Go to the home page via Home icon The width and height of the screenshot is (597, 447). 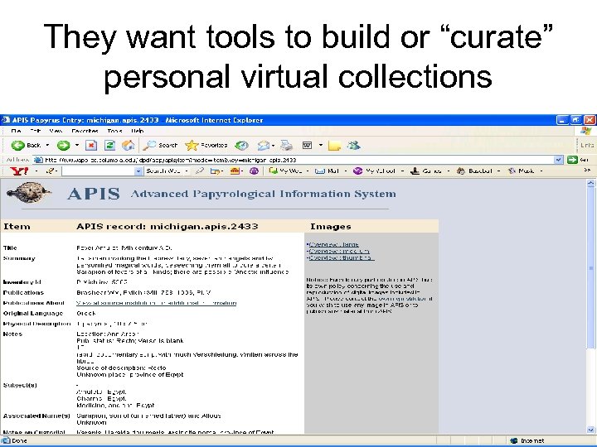tap(128, 145)
